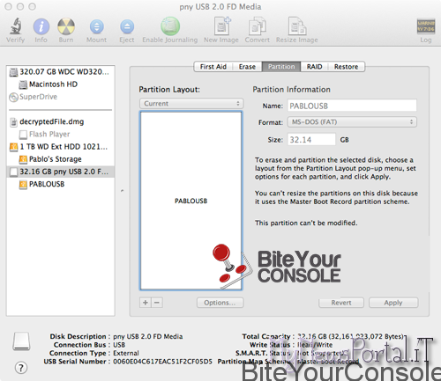Click the New Image icon
This screenshot has height=381, width=441.
[x=222, y=26]
